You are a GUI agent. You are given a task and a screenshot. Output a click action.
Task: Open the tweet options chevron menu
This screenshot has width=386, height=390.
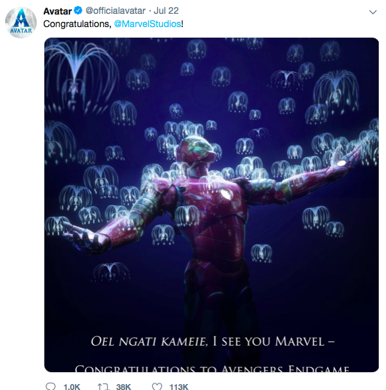pos(373,12)
